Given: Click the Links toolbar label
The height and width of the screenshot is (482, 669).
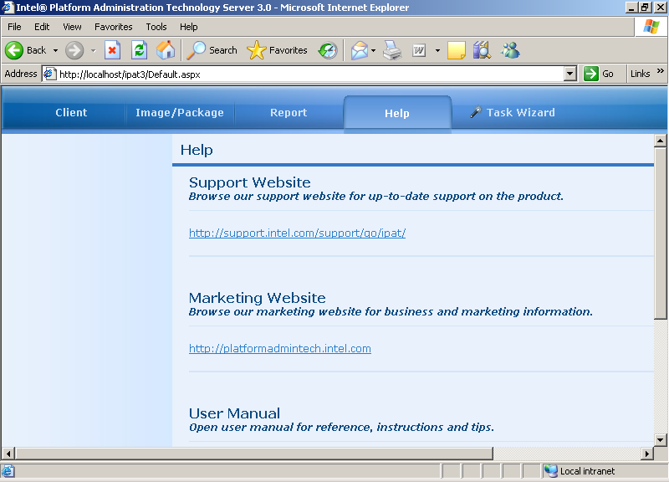Looking at the screenshot, I should 640,74.
